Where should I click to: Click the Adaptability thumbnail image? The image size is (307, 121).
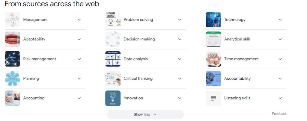point(12,39)
